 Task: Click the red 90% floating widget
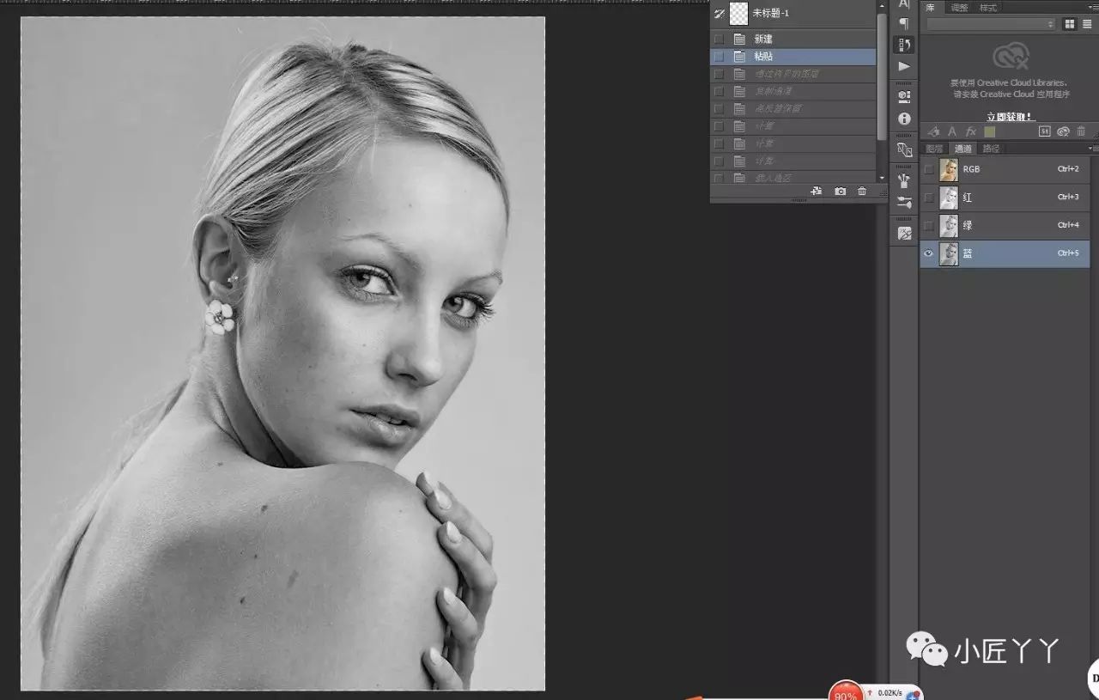click(847, 691)
